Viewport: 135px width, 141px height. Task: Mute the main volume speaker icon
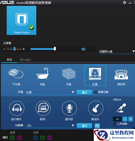pos(83,49)
